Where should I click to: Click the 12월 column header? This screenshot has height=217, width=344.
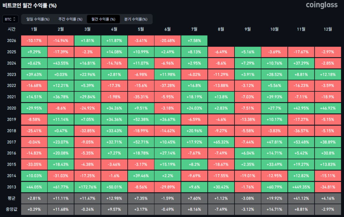click(x=328, y=29)
